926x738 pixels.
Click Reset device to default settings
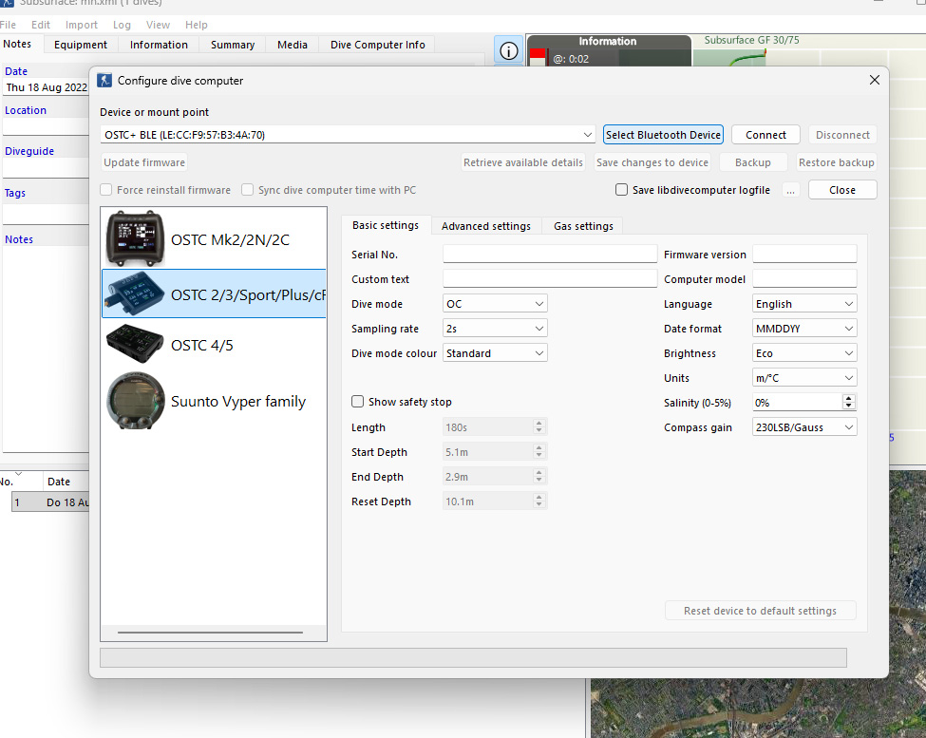point(760,611)
